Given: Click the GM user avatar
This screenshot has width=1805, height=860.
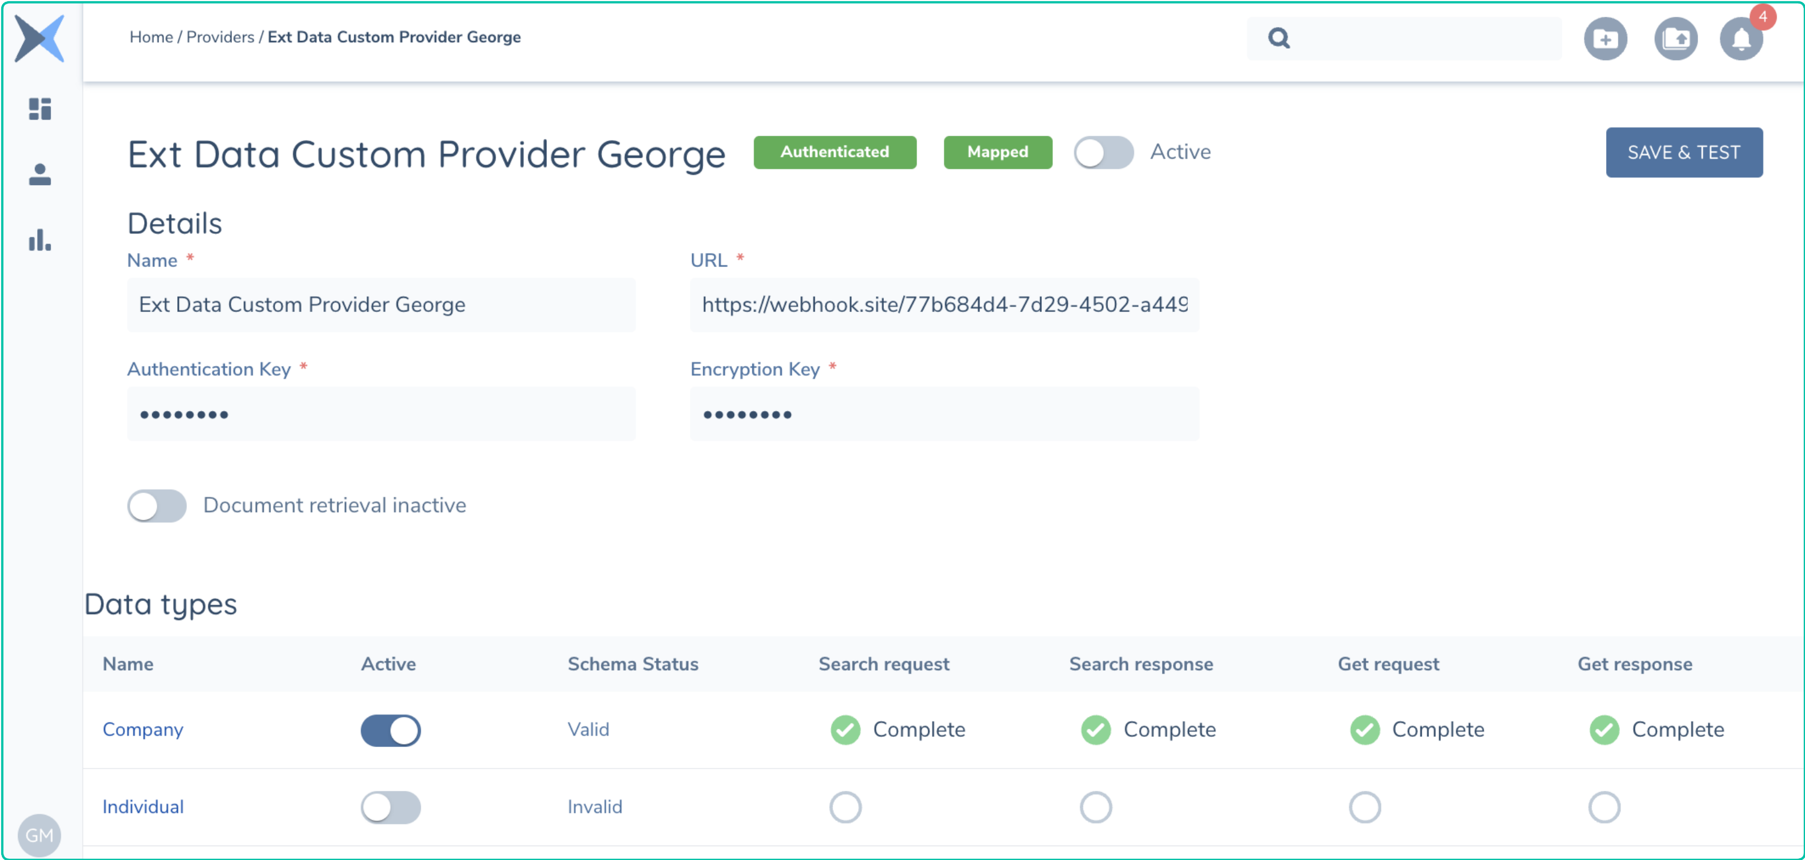Looking at the screenshot, I should click(39, 835).
